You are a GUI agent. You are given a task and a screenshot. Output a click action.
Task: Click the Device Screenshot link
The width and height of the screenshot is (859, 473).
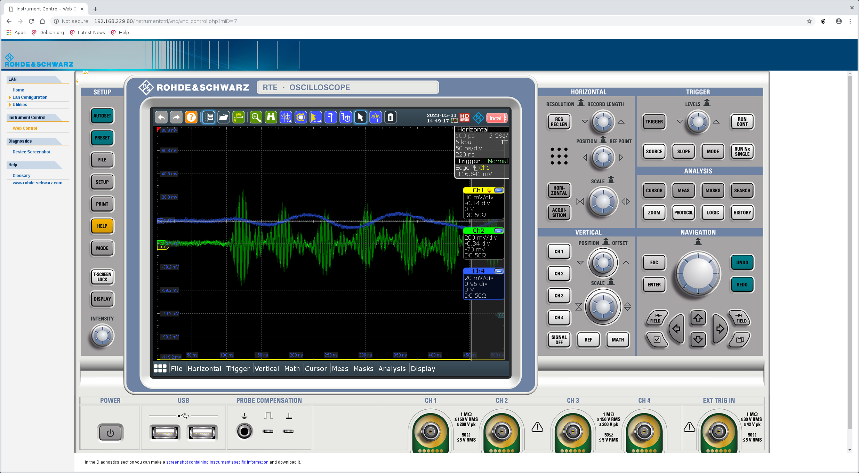click(x=31, y=152)
